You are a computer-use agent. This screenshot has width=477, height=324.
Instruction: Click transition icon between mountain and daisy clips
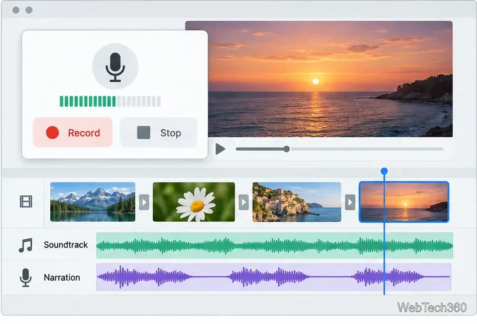[144, 202]
